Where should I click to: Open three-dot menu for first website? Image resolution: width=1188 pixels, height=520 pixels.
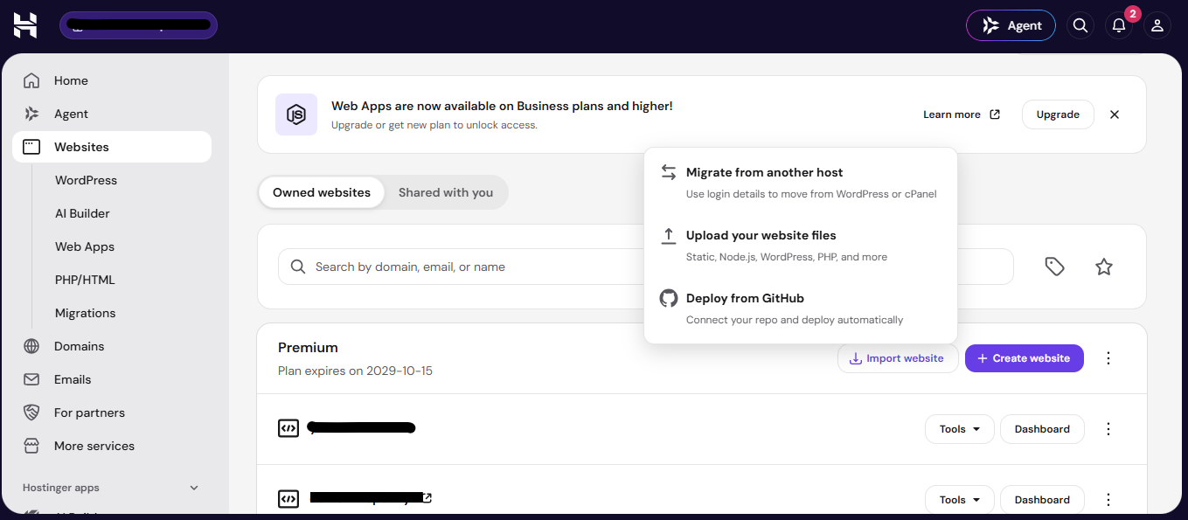(1108, 429)
